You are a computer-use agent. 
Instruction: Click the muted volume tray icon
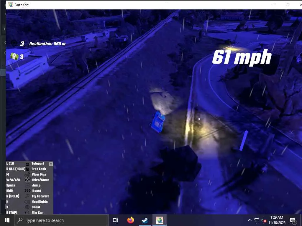click(x=264, y=220)
